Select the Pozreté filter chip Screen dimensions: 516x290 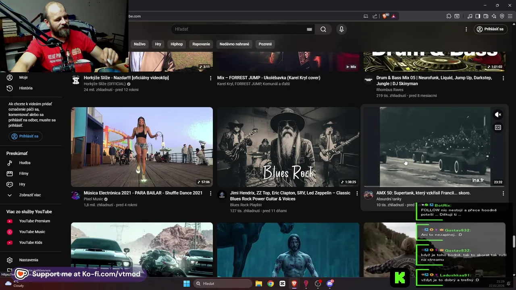tap(265, 44)
